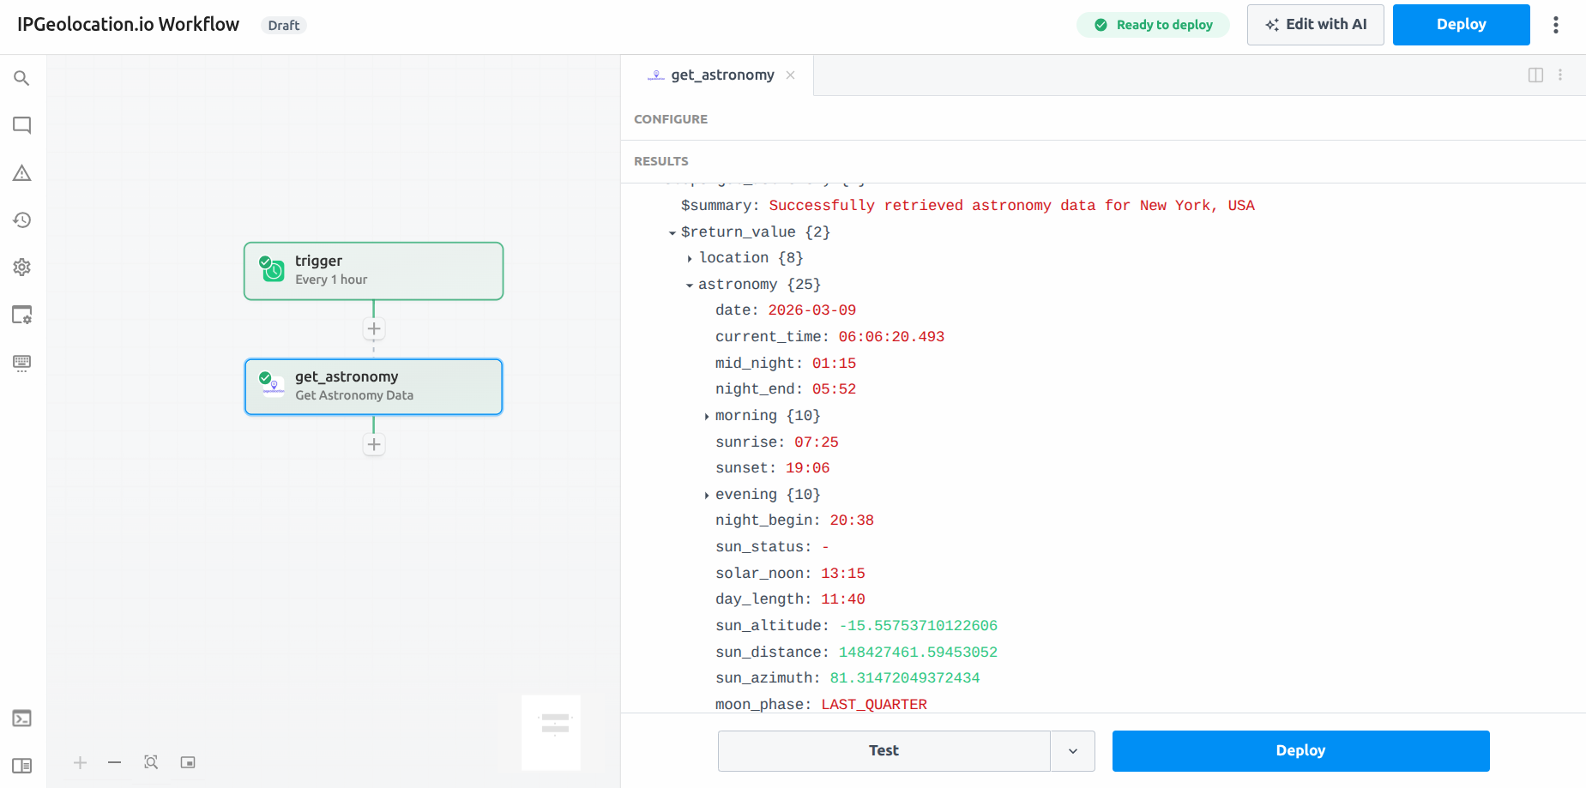
Task: Close the get_astronomy tab
Action: click(790, 75)
